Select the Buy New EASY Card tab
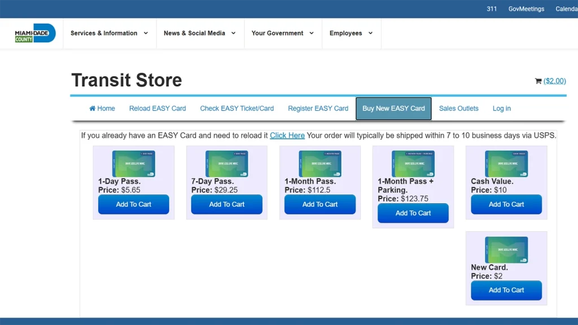This screenshot has width=578, height=325. tap(393, 108)
